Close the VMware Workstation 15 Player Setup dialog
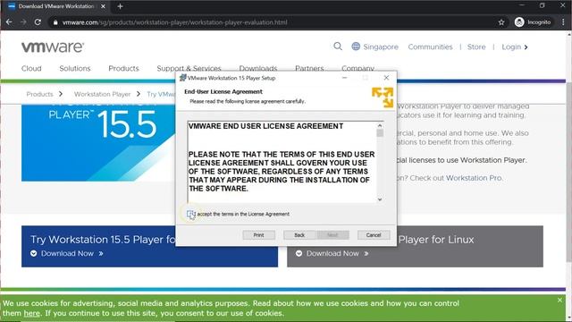This screenshot has width=572, height=322. click(386, 78)
